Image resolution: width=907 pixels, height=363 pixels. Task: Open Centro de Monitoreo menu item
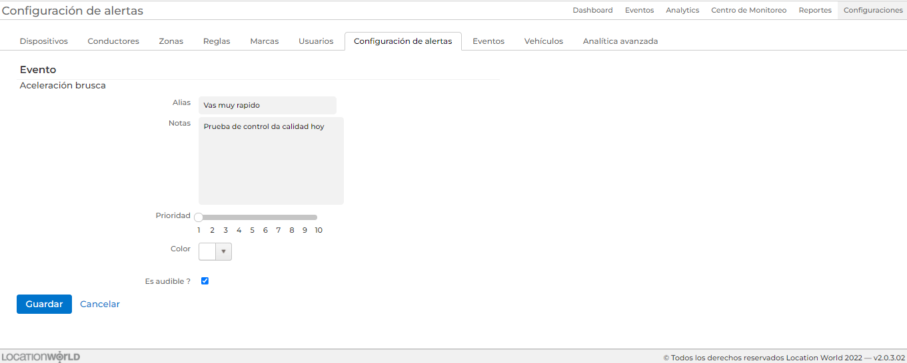(748, 10)
